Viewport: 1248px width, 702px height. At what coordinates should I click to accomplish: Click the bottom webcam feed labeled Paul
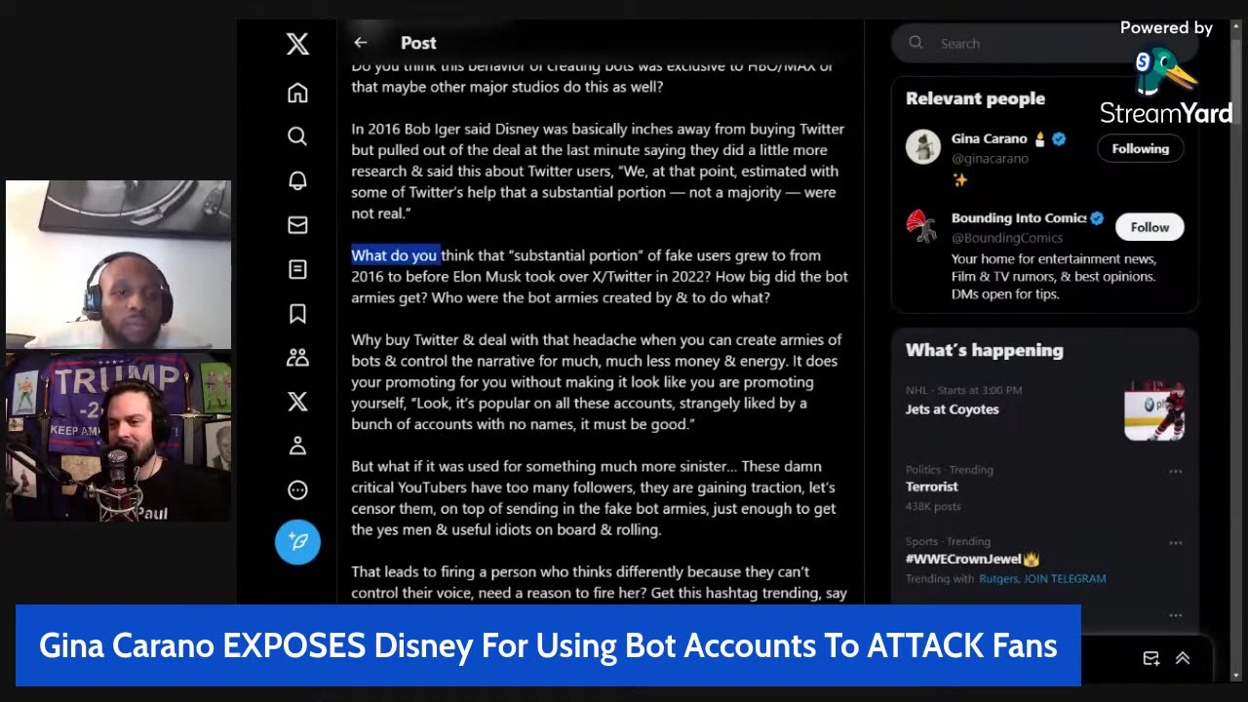coord(119,436)
